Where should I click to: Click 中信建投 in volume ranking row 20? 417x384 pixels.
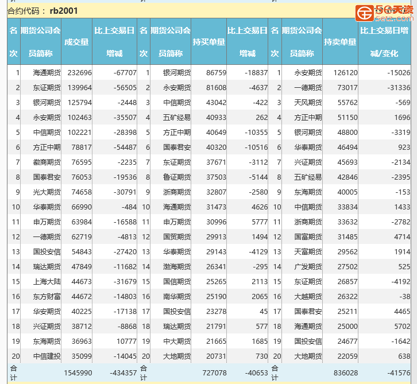coord(47,356)
